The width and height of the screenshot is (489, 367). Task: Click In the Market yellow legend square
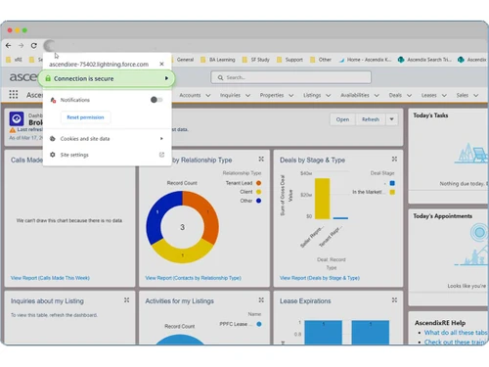click(392, 192)
